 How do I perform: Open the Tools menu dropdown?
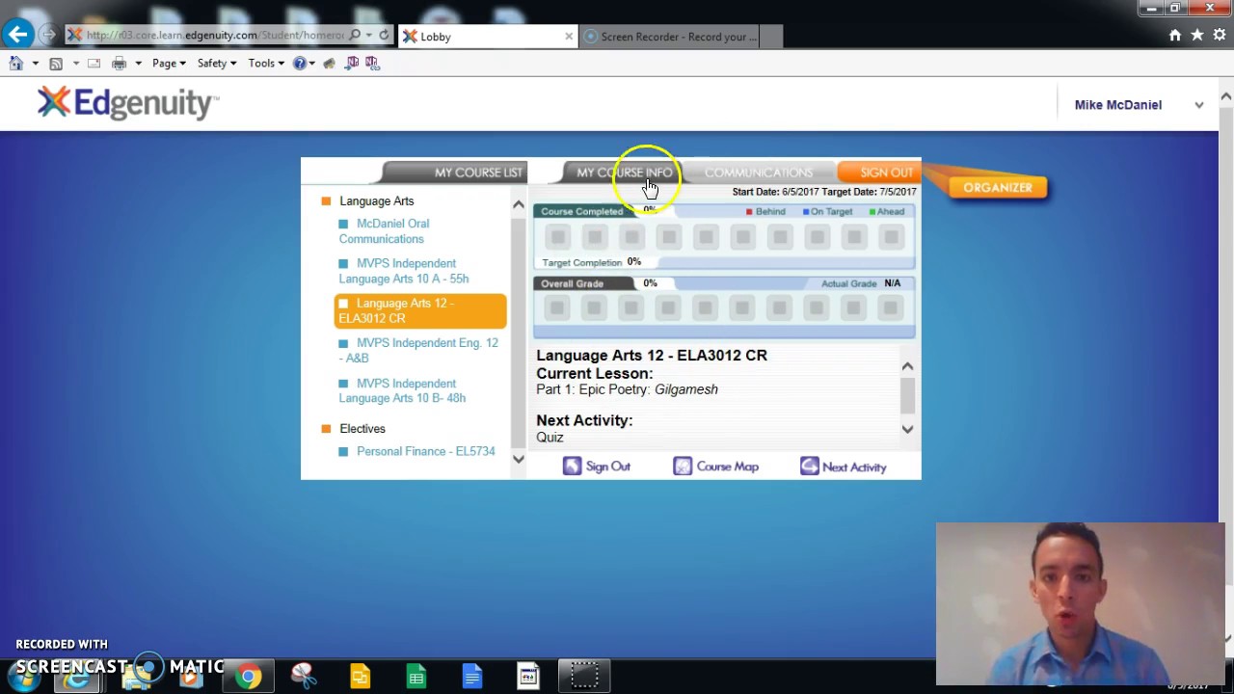(266, 64)
